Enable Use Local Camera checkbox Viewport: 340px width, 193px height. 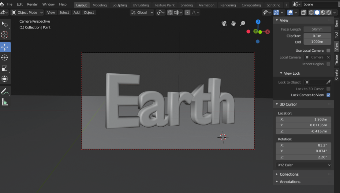pyautogui.click(x=328, y=51)
